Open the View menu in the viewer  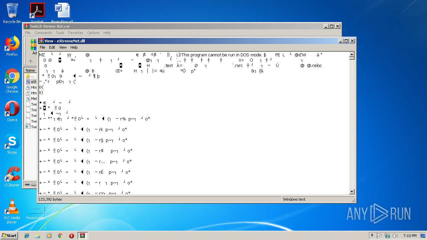[x=63, y=47]
